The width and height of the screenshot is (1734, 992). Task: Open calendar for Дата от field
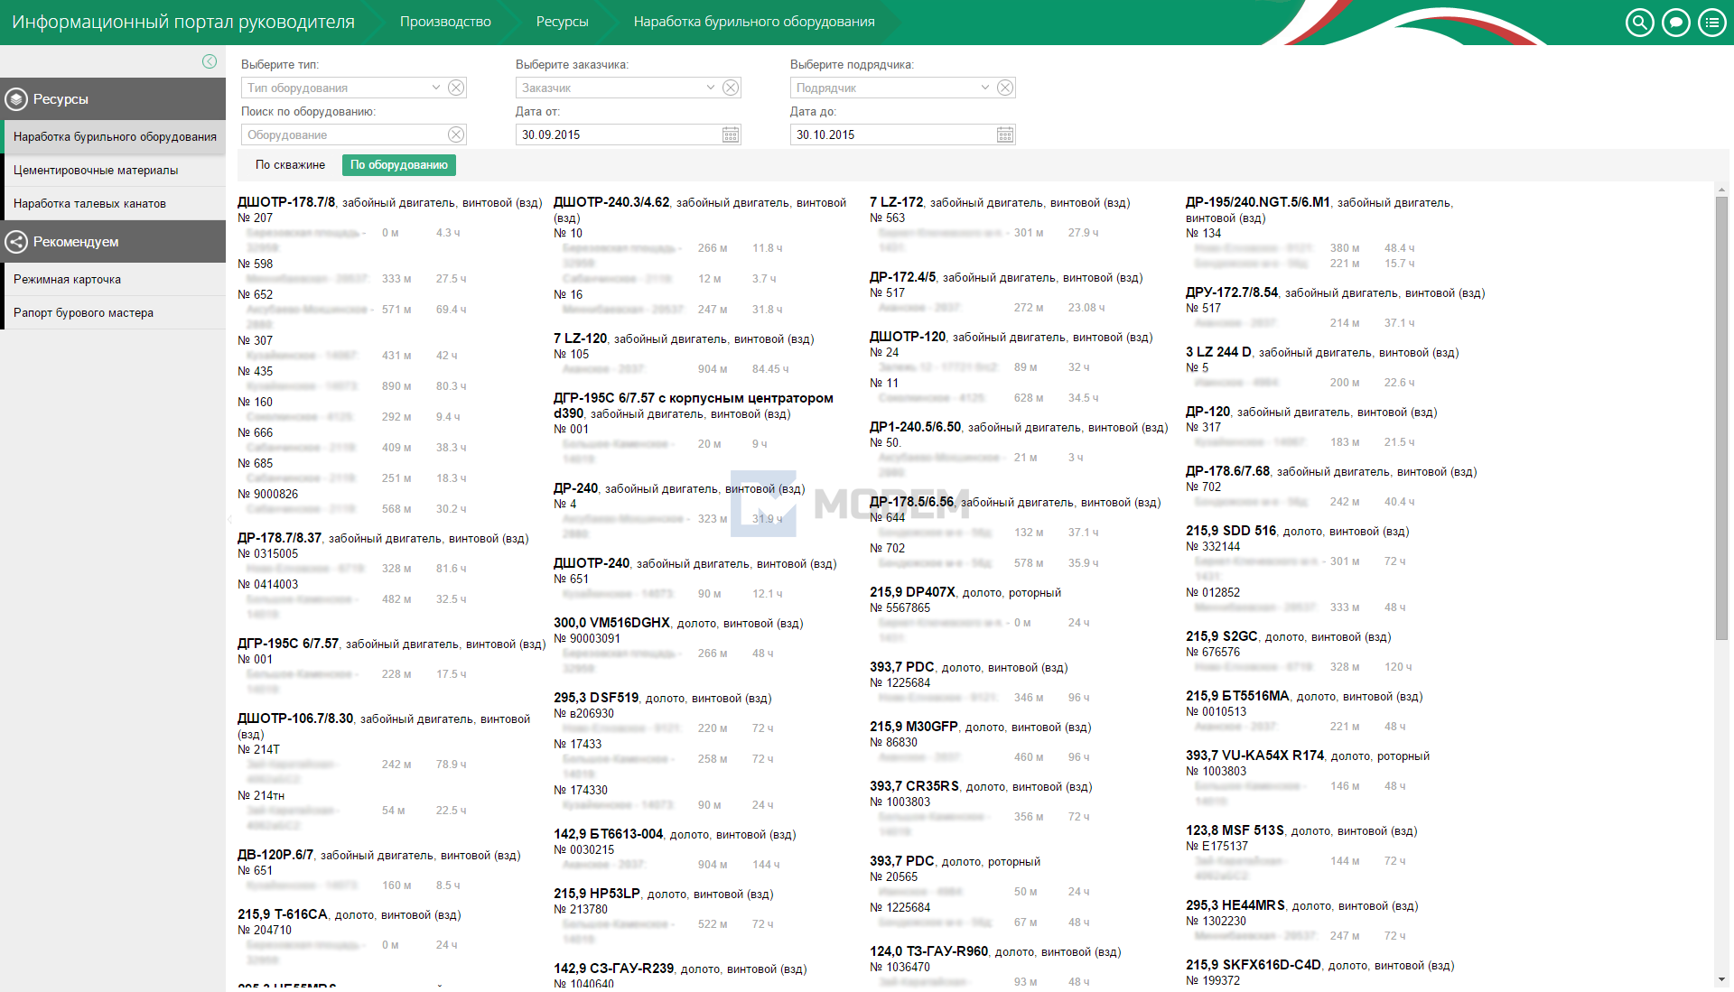731,134
